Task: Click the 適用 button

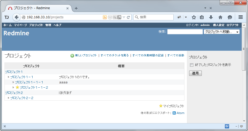Action: pyautogui.click(x=195, y=73)
